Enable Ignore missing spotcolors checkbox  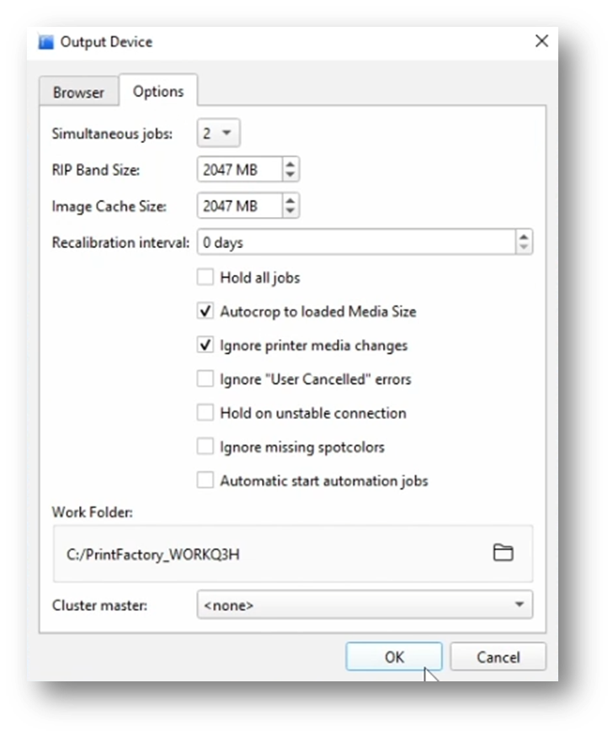coord(205,447)
